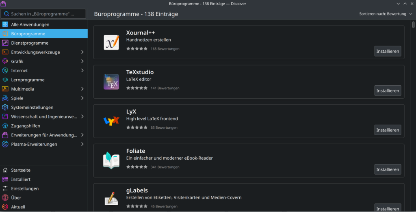
Task: Install Foliate
Action: coord(388,169)
